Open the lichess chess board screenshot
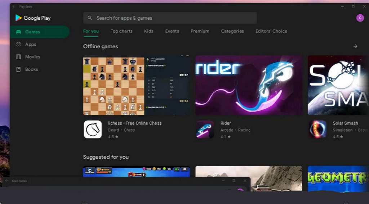Viewport: 369px width, 204px height. click(136, 85)
